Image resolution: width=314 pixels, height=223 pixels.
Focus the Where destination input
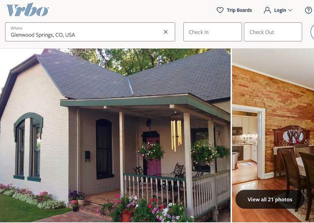(90, 32)
